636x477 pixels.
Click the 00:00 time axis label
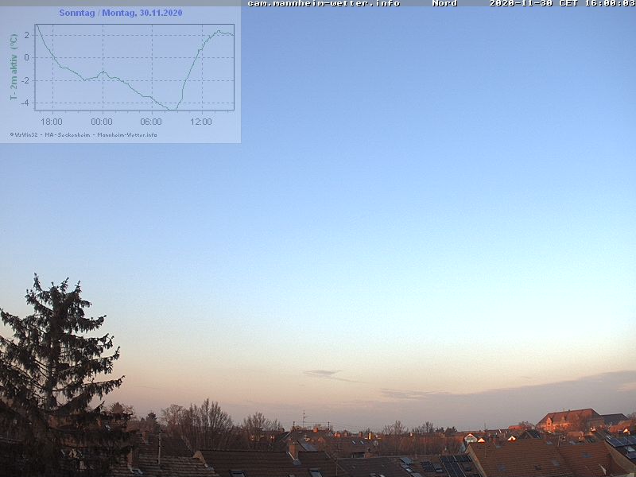102,122
